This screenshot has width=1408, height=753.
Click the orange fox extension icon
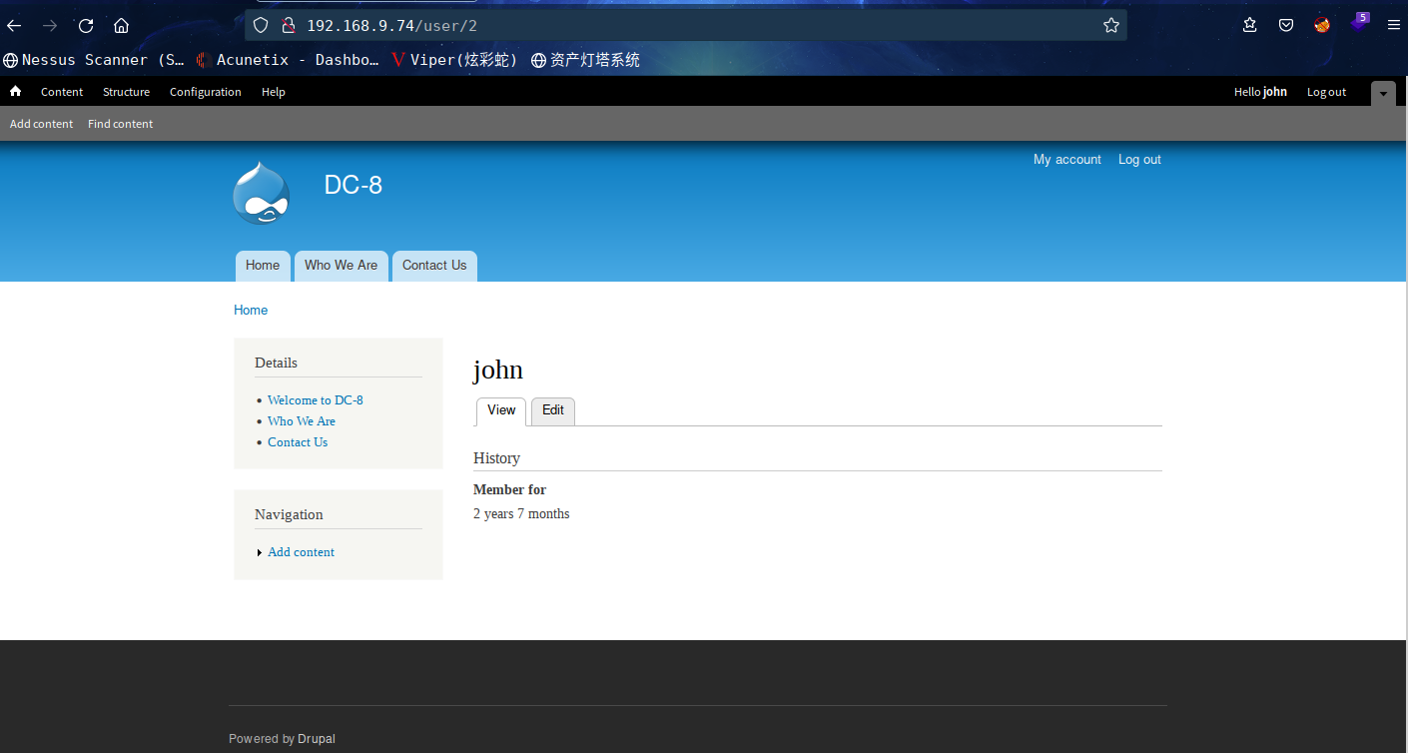pos(1322,26)
